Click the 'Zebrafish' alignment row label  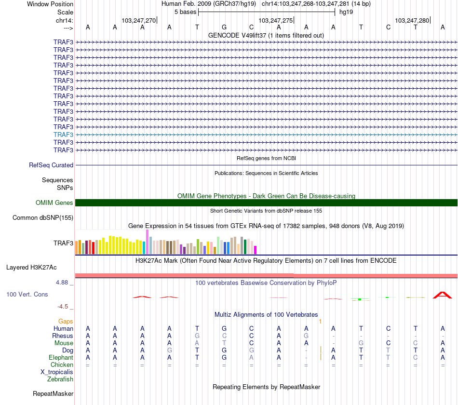pyautogui.click(x=60, y=379)
